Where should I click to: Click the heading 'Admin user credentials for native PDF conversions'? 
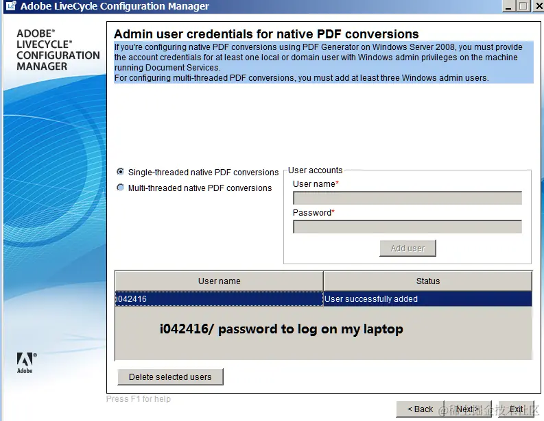266,34
